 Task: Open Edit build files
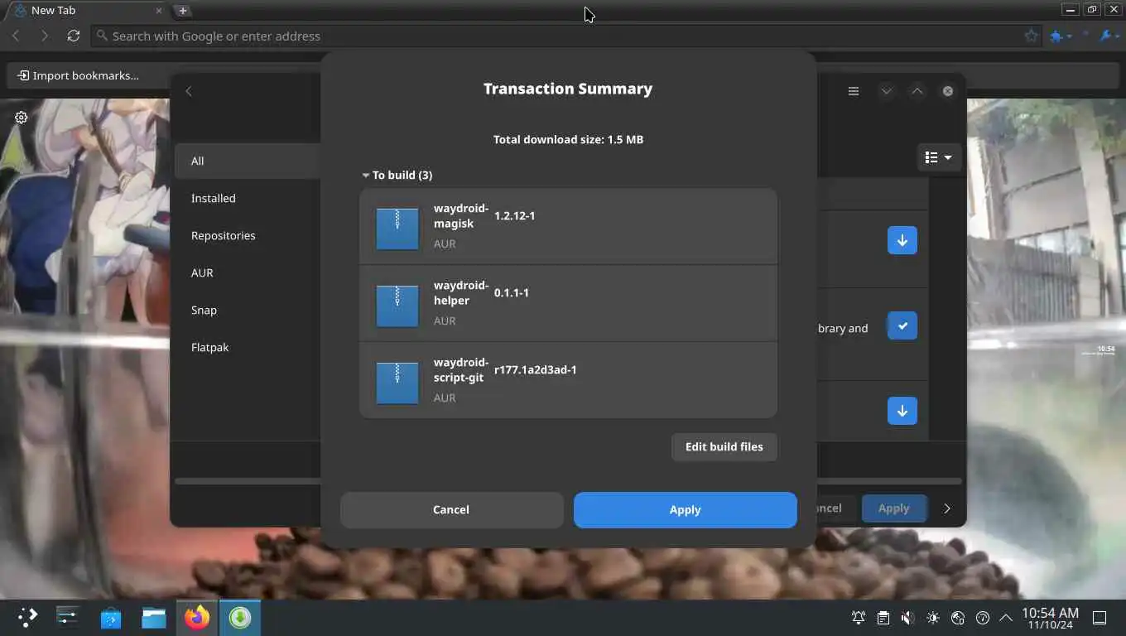point(724,446)
